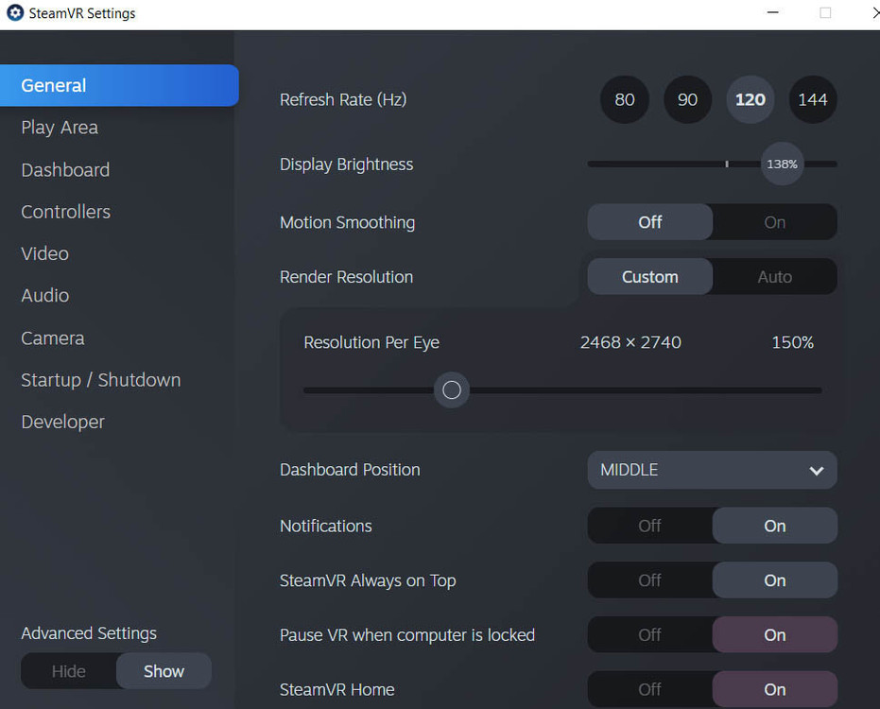Close the SteamVR Settings window
This screenshot has height=709, width=880.
point(873,13)
